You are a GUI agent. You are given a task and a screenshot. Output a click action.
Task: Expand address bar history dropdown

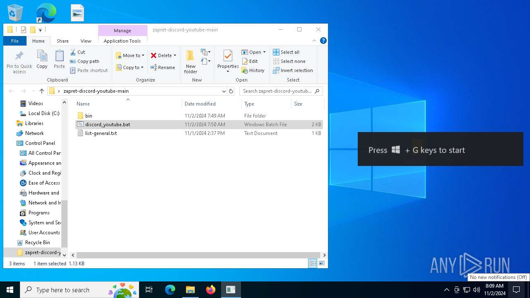pyautogui.click(x=224, y=91)
